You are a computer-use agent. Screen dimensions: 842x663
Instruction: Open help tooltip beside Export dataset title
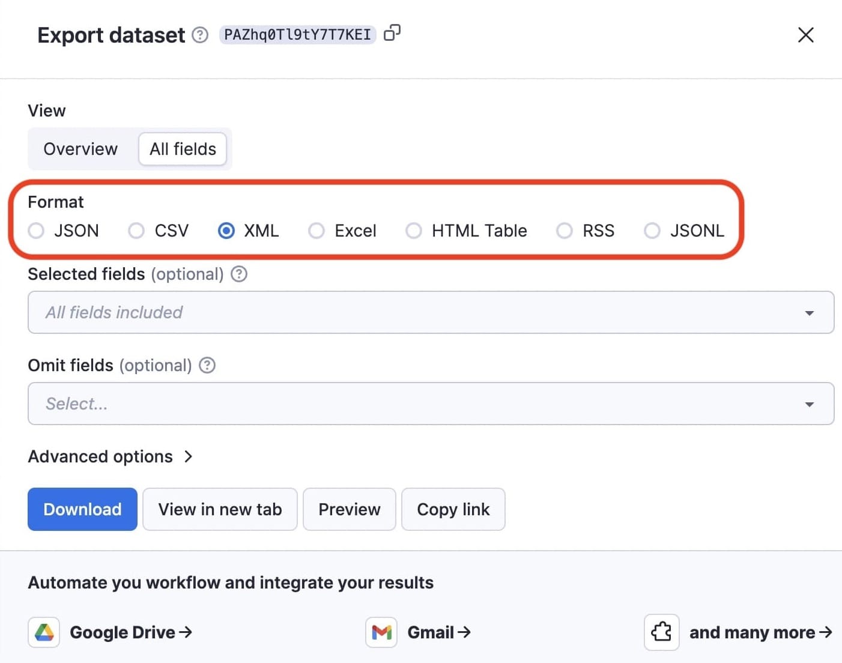pos(199,35)
